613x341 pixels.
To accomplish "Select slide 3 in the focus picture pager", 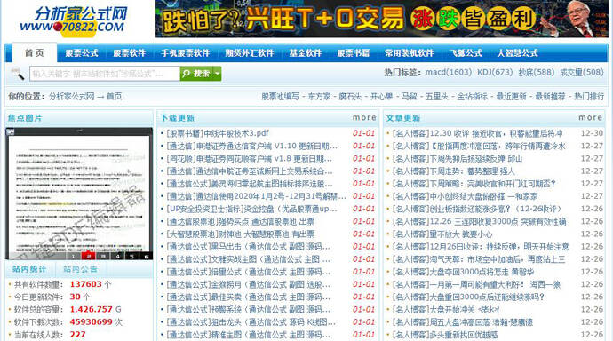I will tap(103, 257).
